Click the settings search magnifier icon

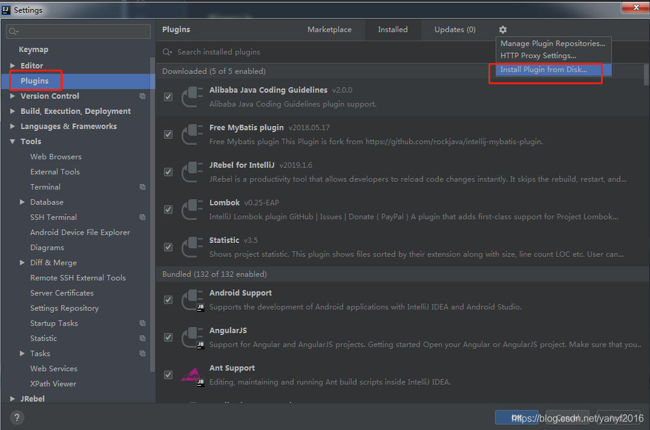(x=13, y=31)
